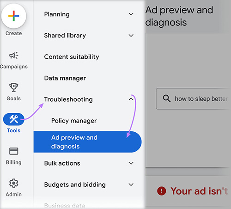Open the Shared library section
Screen dimensions: 231x209
click(x=65, y=36)
